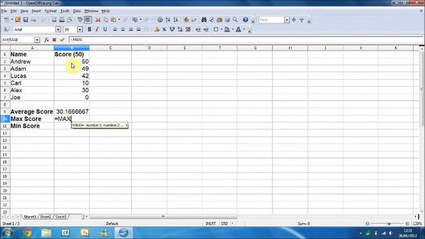Click the Save icon in toolbar
425x239 pixels.
click(25, 20)
